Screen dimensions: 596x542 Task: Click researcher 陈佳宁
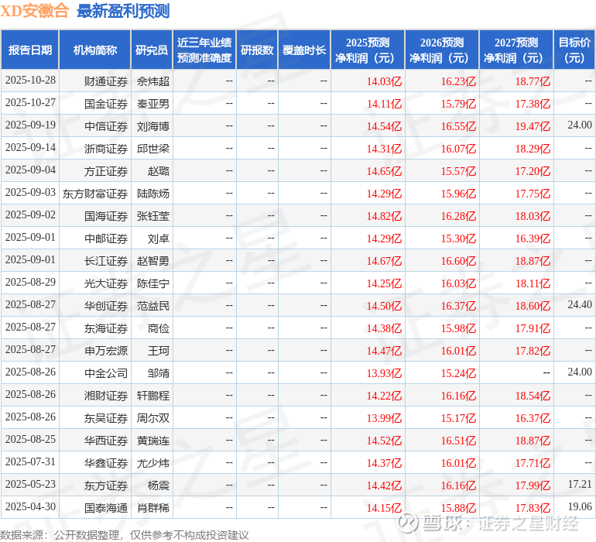tap(153, 283)
